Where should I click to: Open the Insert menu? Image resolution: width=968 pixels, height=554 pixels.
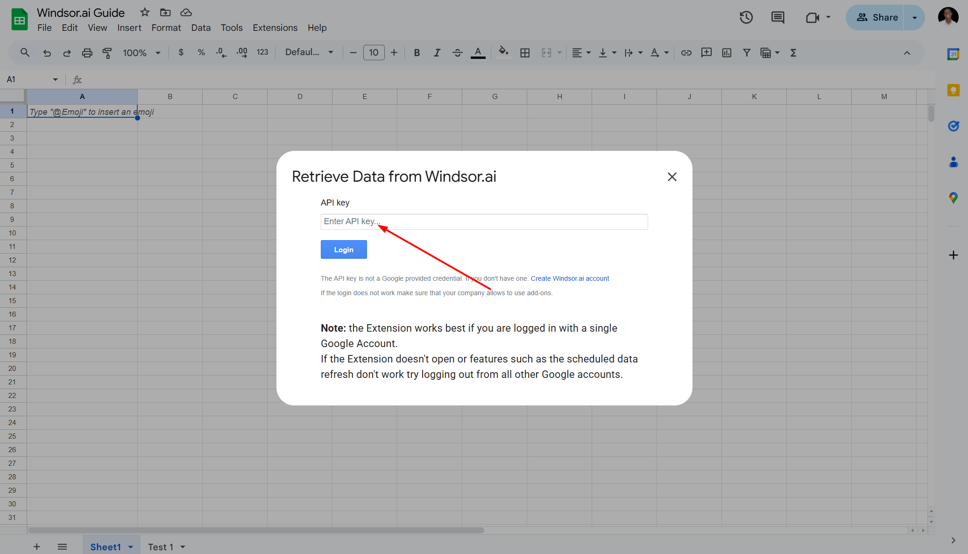[129, 28]
